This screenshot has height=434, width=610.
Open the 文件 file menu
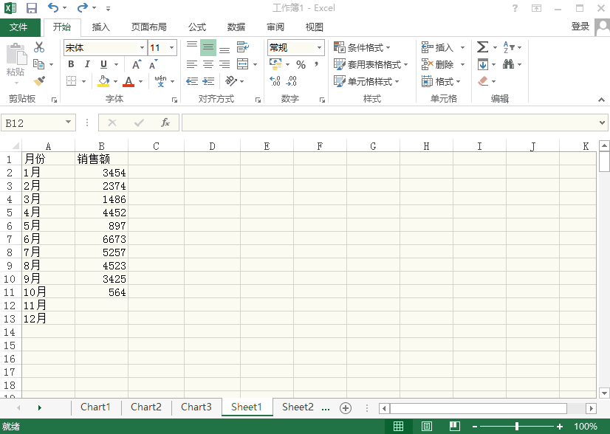click(x=18, y=27)
